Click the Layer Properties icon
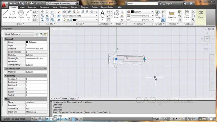 coord(65,12)
